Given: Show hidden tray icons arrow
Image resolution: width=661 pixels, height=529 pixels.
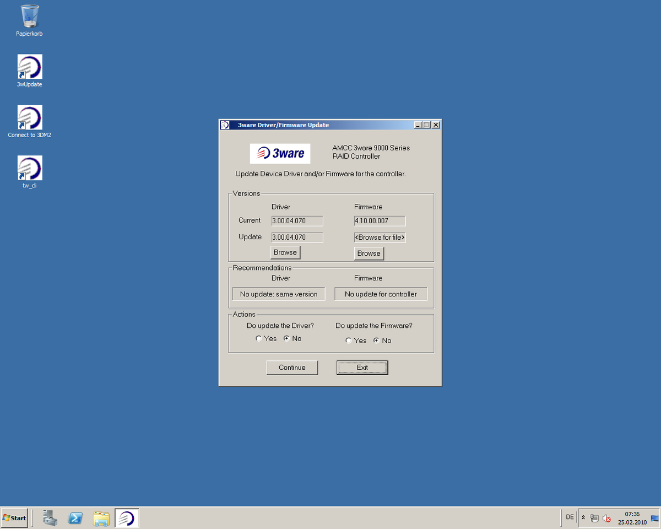Looking at the screenshot, I should 583,518.
